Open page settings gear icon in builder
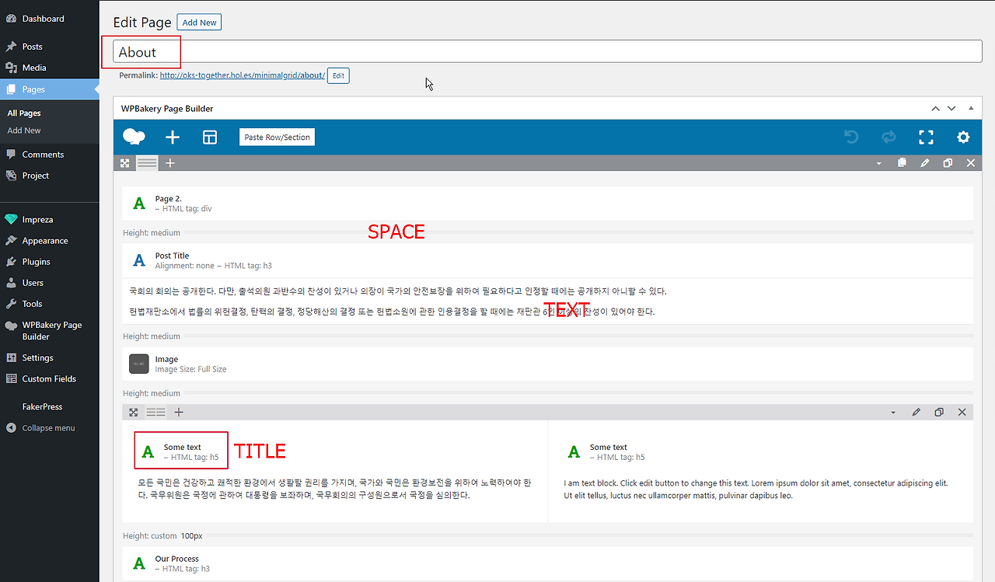Image resolution: width=995 pixels, height=582 pixels. 963,137
